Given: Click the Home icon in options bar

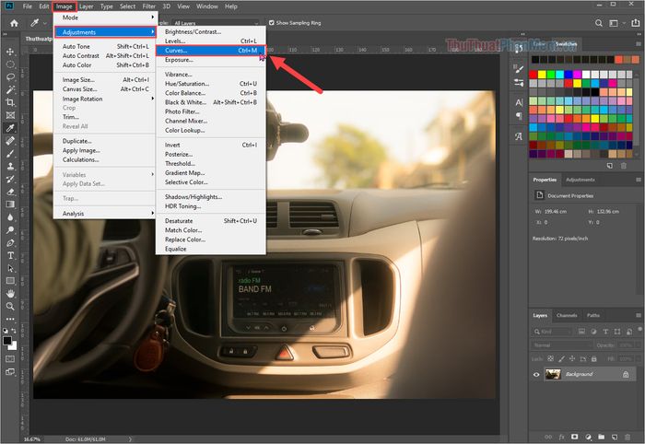Looking at the screenshot, I should click(14, 23).
